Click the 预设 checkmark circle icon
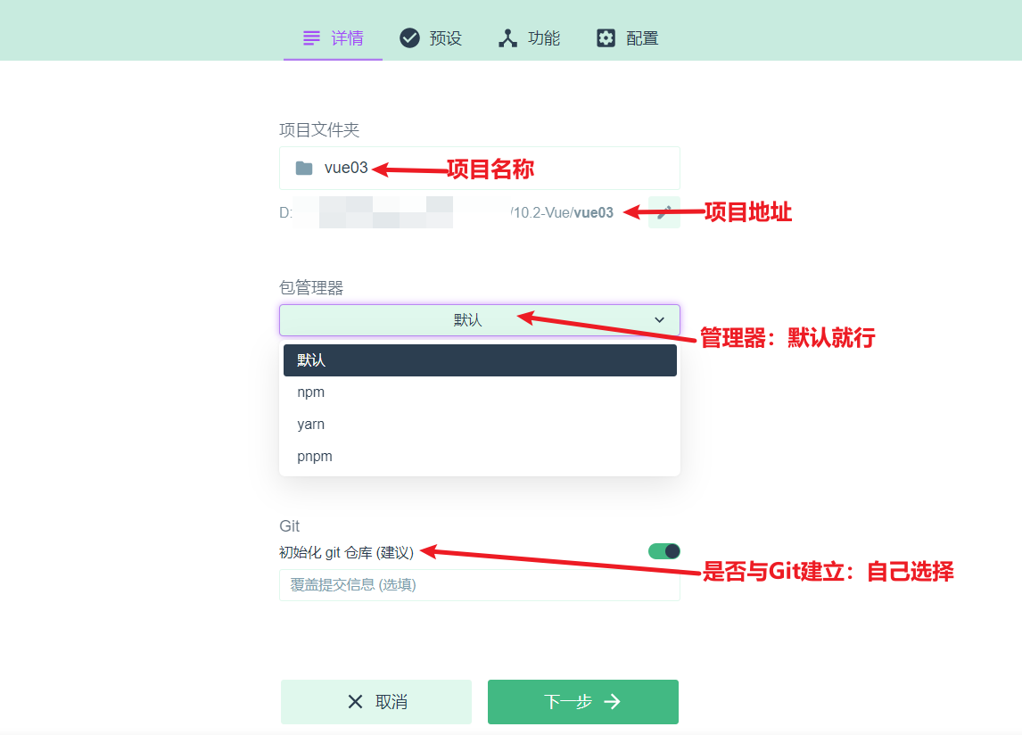The width and height of the screenshot is (1022, 735). (x=409, y=38)
